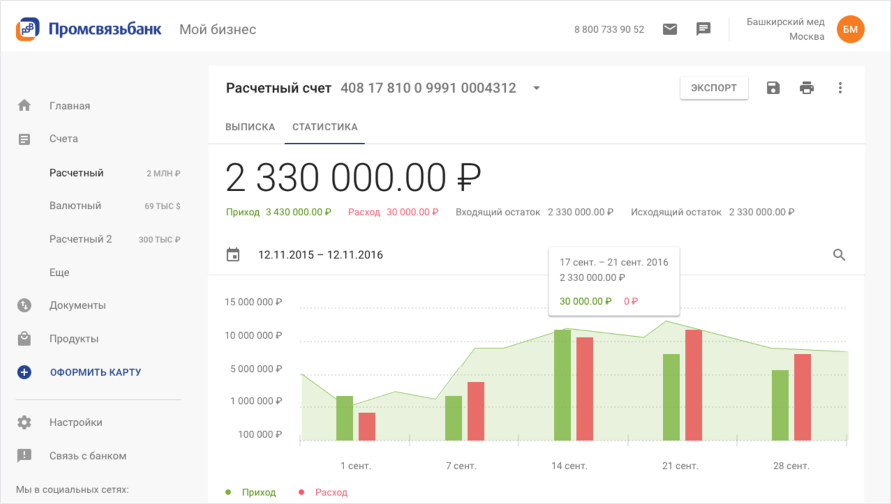This screenshot has width=891, height=504.
Task: Click the Исходящий остаток amount
Action: pos(762,212)
